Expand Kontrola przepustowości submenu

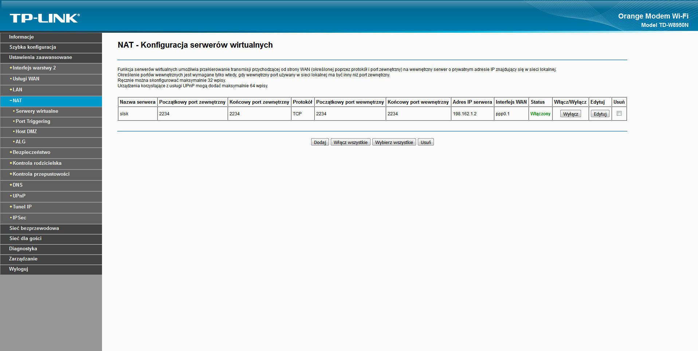tap(51, 174)
